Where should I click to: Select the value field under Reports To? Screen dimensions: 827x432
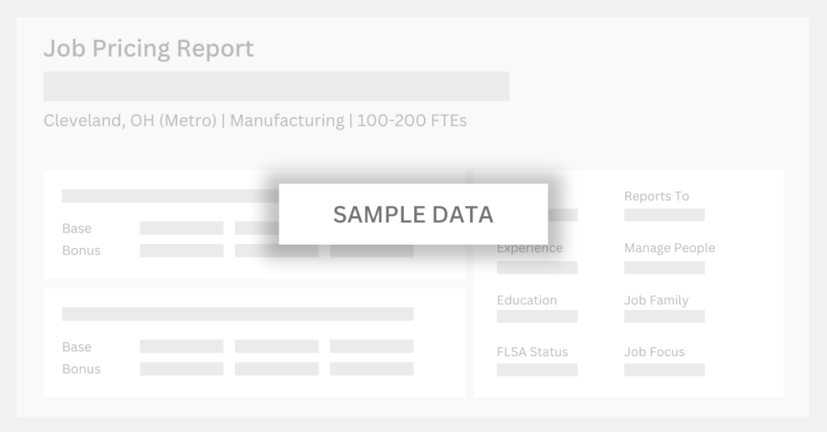point(664,216)
